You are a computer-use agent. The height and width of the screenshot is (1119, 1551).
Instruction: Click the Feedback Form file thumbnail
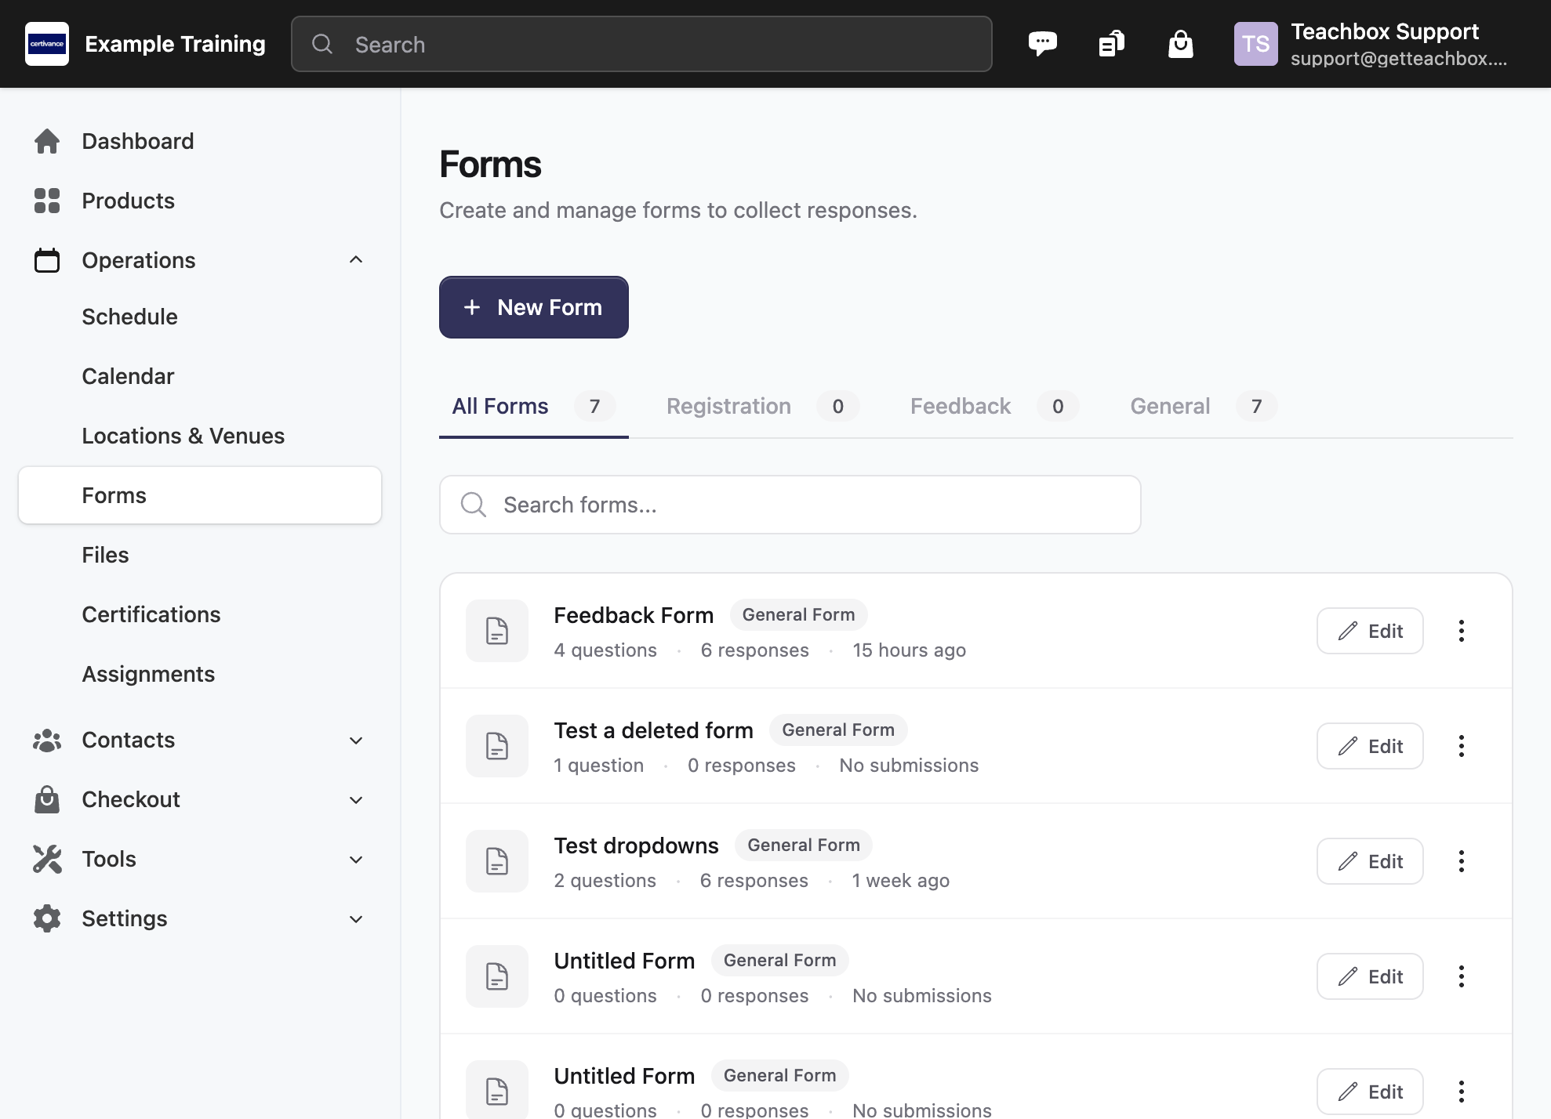[496, 631]
